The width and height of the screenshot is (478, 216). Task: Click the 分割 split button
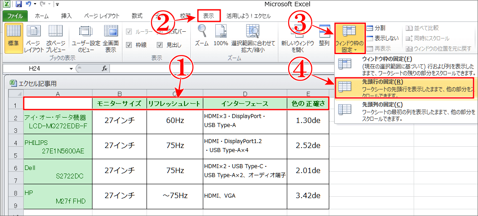pyautogui.click(x=376, y=28)
